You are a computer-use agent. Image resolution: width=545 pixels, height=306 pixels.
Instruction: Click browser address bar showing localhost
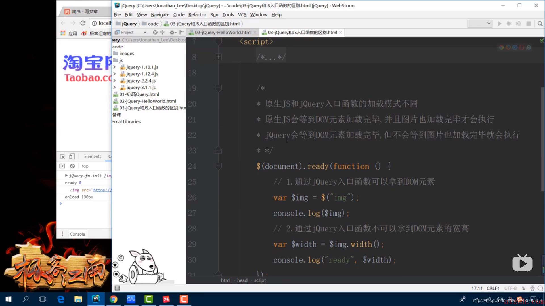coord(101,23)
